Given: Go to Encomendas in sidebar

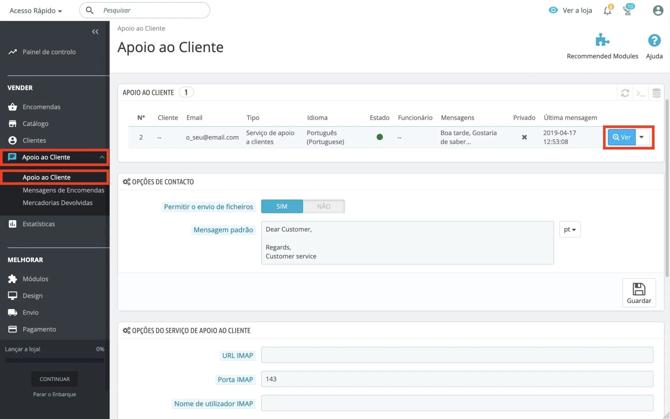Looking at the screenshot, I should pos(41,107).
